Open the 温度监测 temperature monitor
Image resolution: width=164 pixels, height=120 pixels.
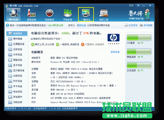pyautogui.click(x=31, y=15)
